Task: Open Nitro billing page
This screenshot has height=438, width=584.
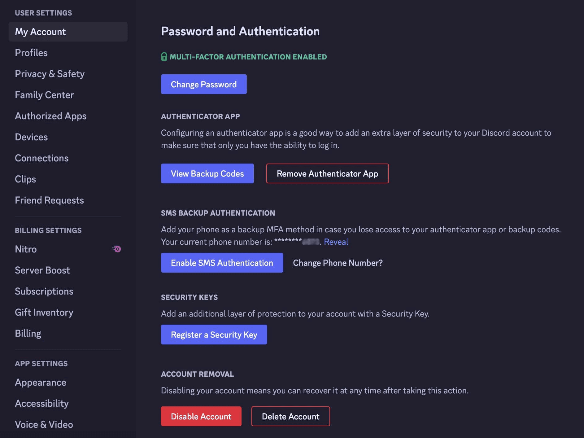Action: pyautogui.click(x=68, y=249)
